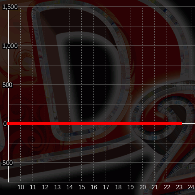Image resolution: width=195 pixels, height=195 pixels.
Task: Select the y-axis label 0
Action: pyautogui.click(x=5, y=124)
